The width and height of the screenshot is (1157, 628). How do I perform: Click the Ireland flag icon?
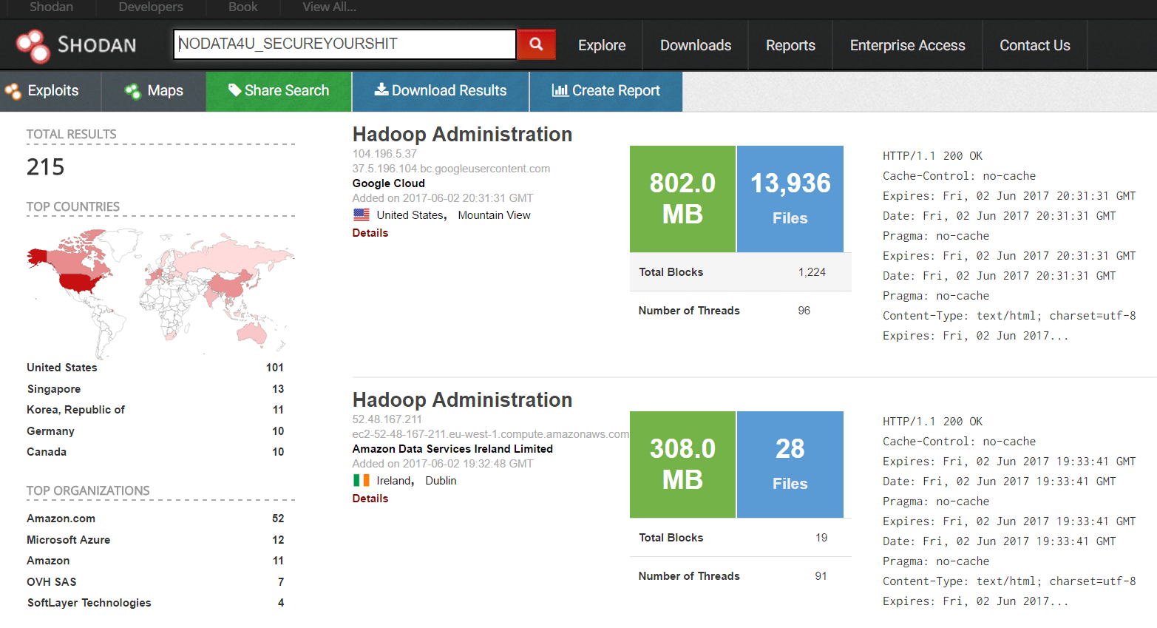point(362,480)
